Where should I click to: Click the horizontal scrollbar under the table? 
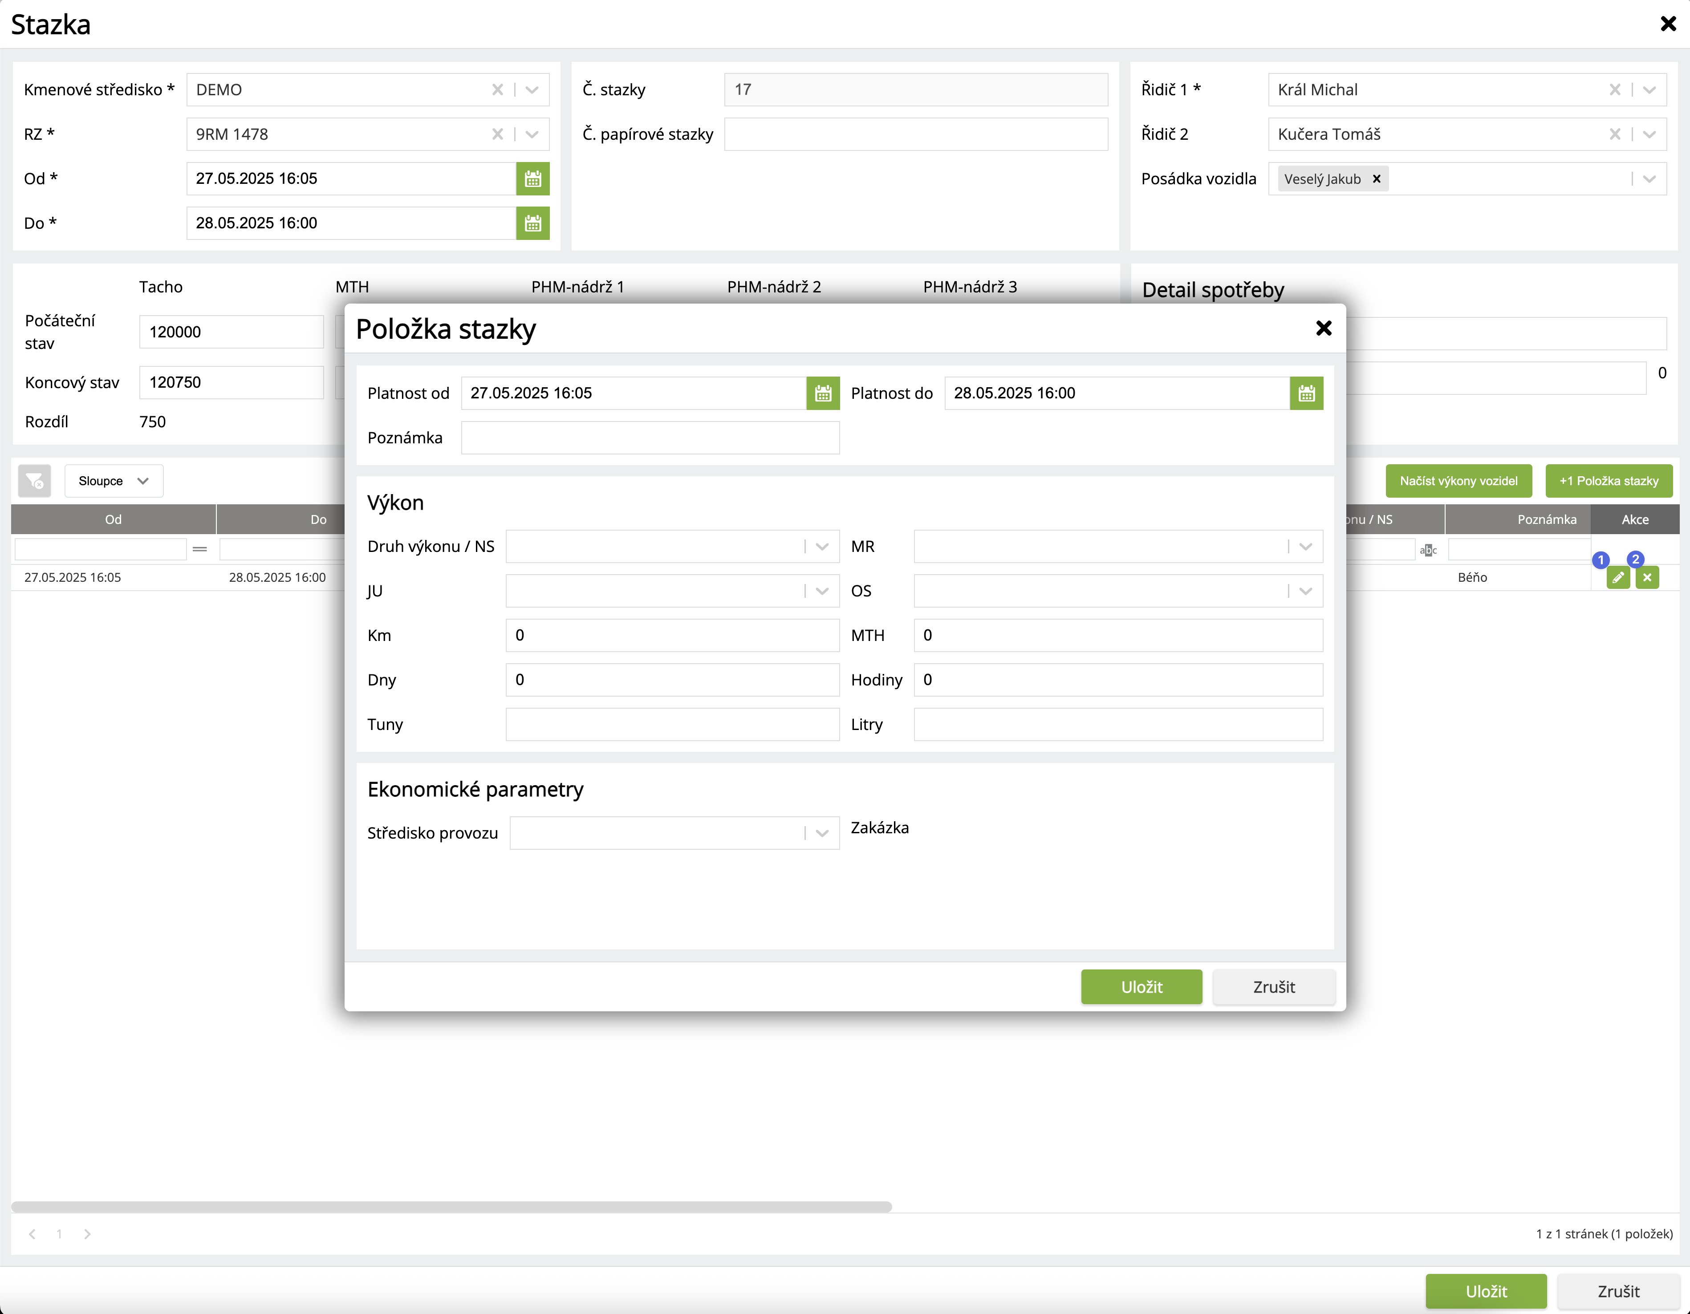(451, 1206)
